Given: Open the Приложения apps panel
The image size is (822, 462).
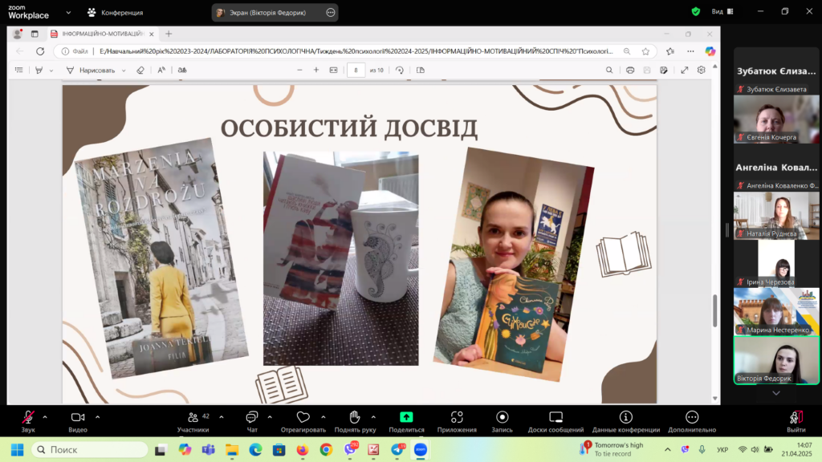Looking at the screenshot, I should coord(457,421).
